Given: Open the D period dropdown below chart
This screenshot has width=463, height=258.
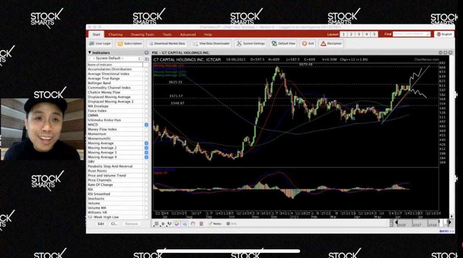Looking at the screenshot, I should [x=163, y=224].
